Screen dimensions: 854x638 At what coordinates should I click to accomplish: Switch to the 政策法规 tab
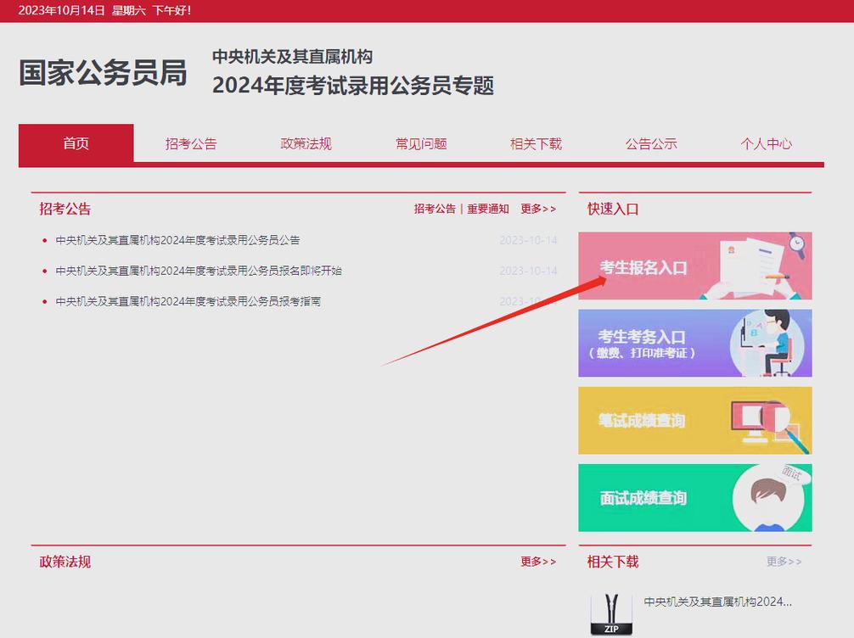[x=306, y=143]
